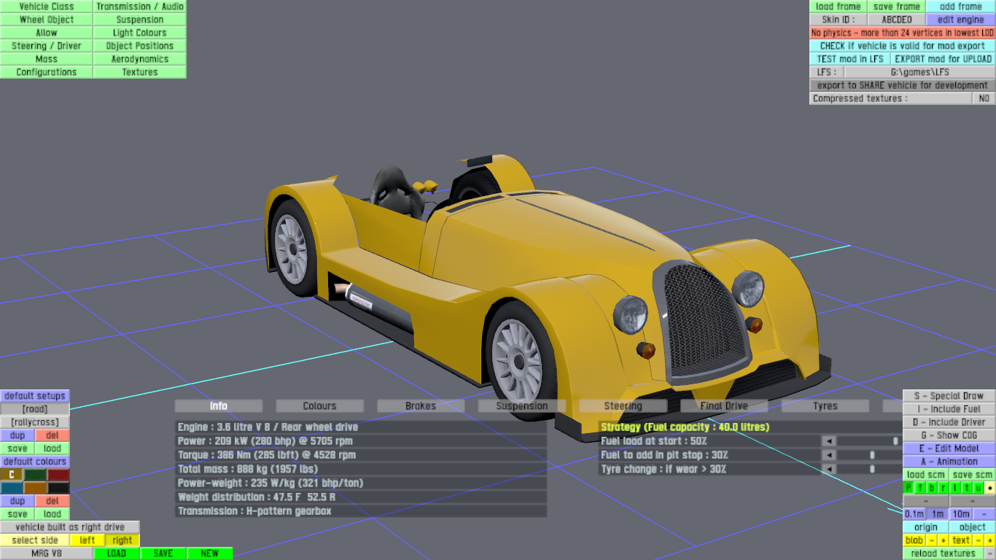The image size is (996, 560).
Task: Toggle the t view letter button
Action: 967,488
